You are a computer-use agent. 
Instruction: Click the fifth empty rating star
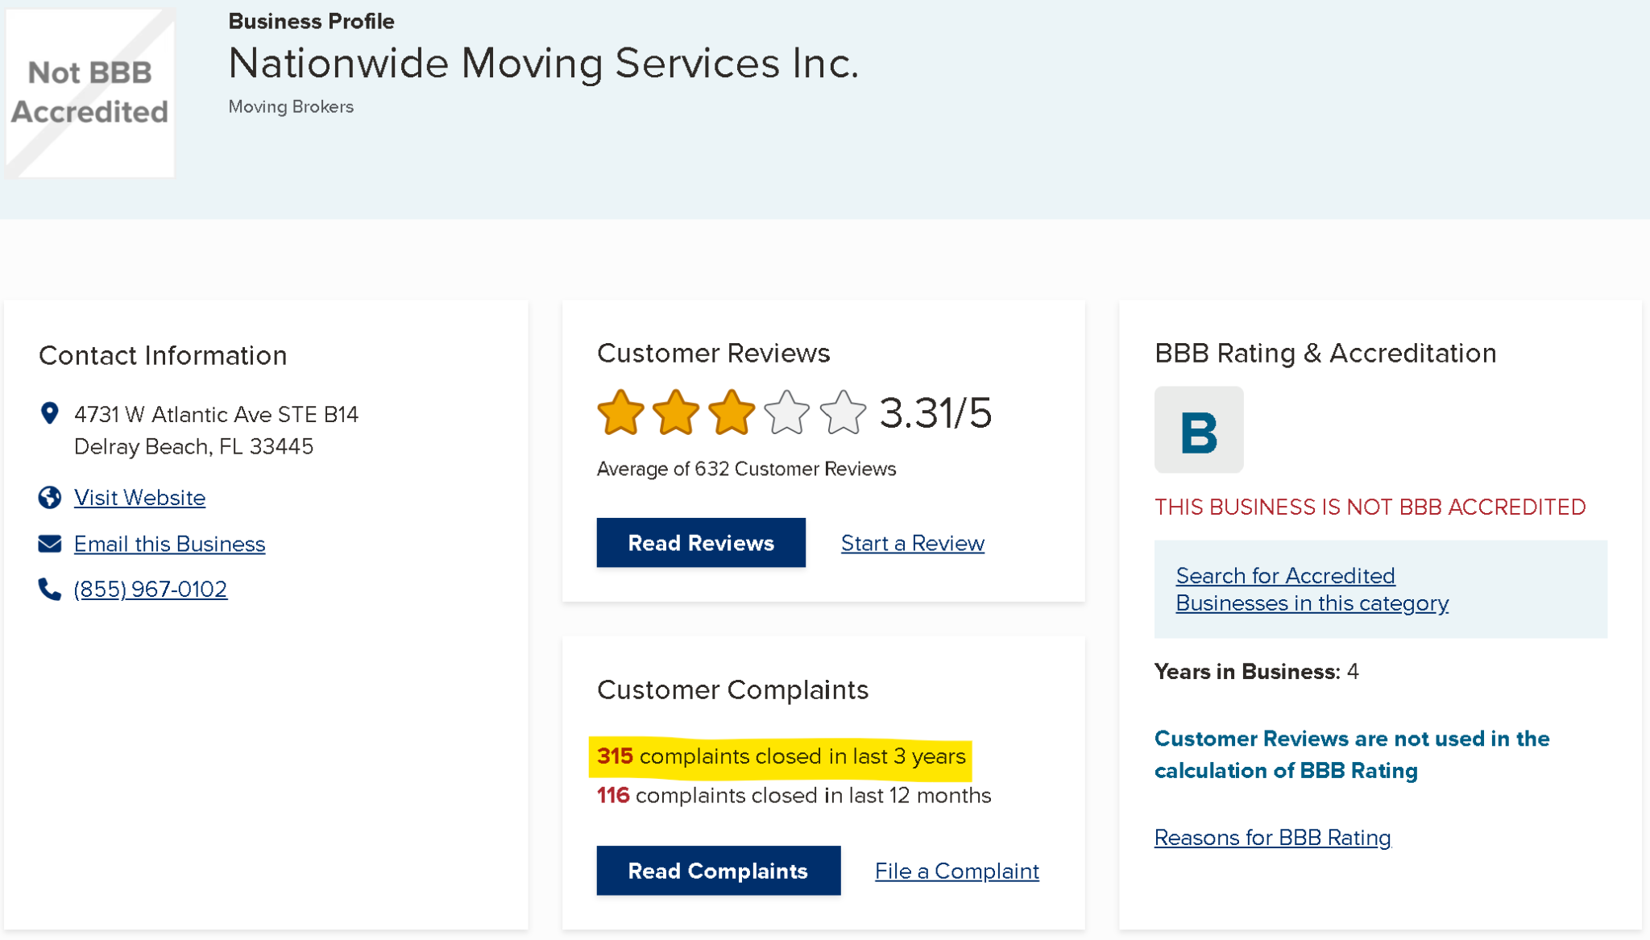[843, 412]
